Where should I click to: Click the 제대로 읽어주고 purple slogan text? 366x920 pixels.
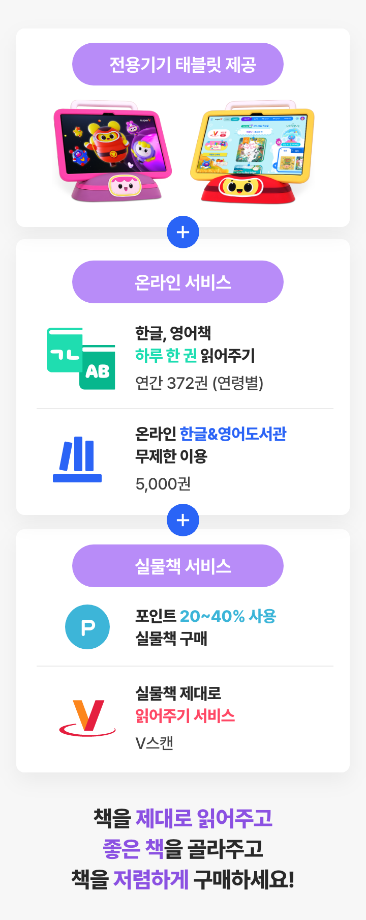click(204, 818)
